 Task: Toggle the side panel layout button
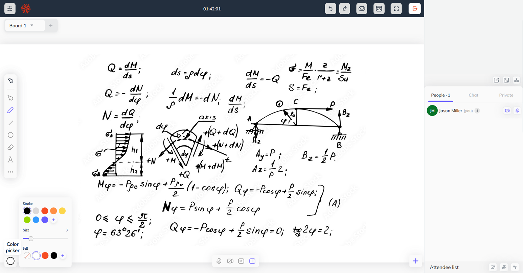click(x=252, y=261)
